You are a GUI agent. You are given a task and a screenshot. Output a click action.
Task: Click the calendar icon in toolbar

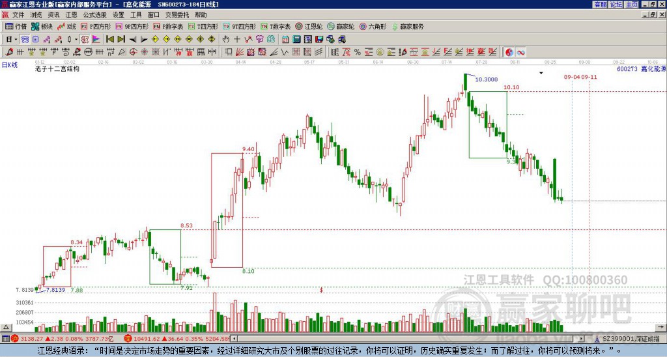(x=285, y=40)
